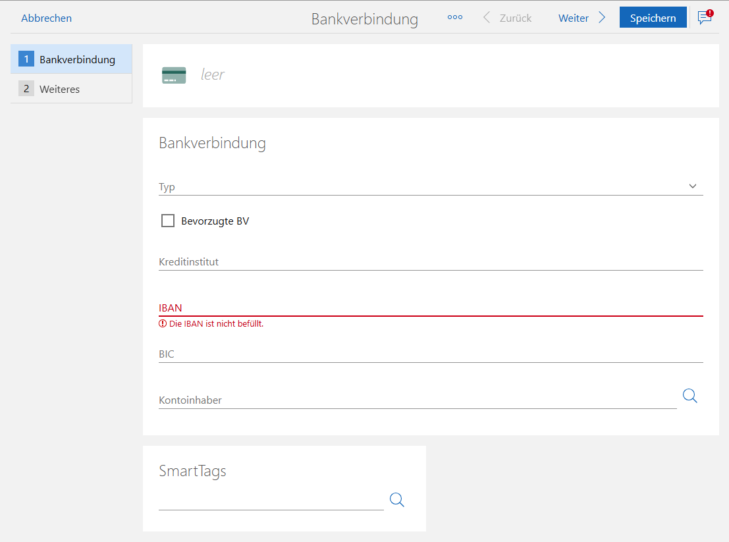
Task: Click the green bank card icon
Action: click(x=174, y=76)
